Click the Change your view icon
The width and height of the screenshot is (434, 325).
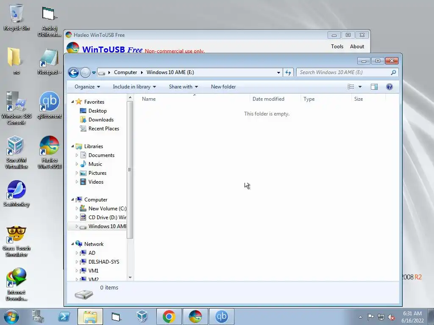[351, 87]
